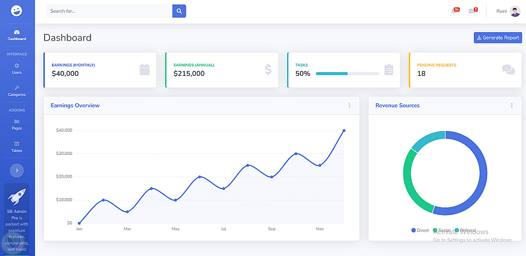Image resolution: width=526 pixels, height=256 pixels.
Task: Click the smiley logo in the sidebar
Action: [17, 11]
